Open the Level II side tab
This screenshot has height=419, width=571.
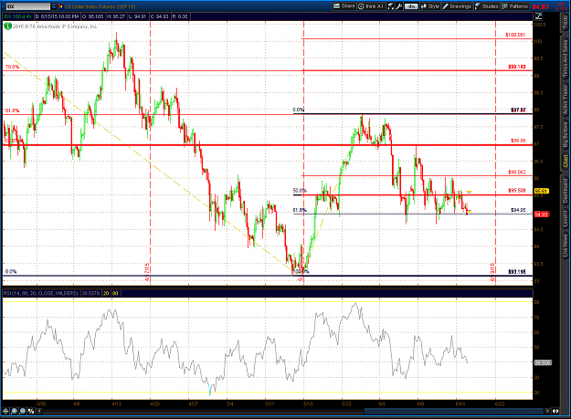pyautogui.click(x=566, y=218)
